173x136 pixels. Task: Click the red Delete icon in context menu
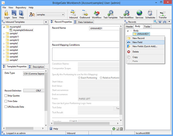coord(129,52)
